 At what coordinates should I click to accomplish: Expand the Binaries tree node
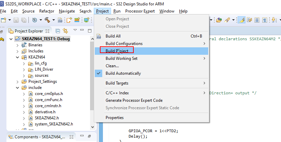tap(17, 45)
